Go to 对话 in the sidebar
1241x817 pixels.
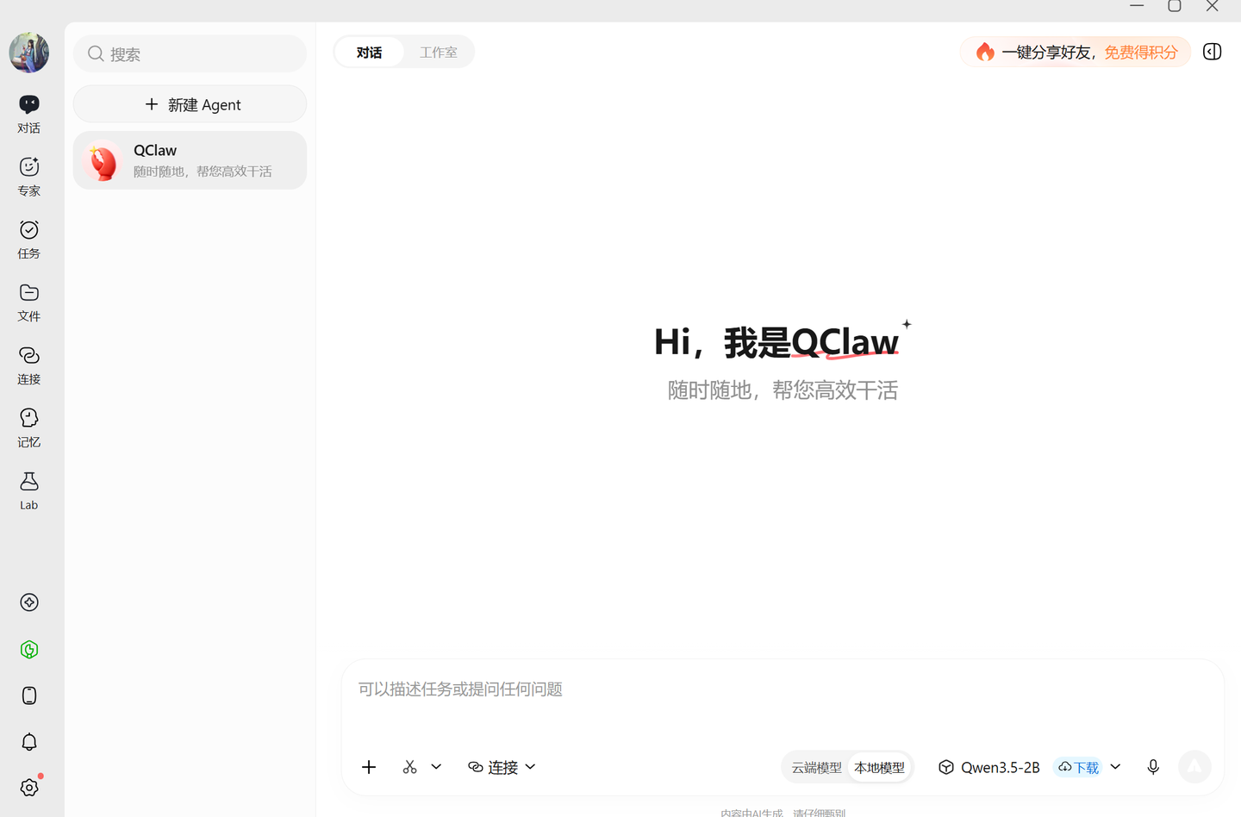28,115
